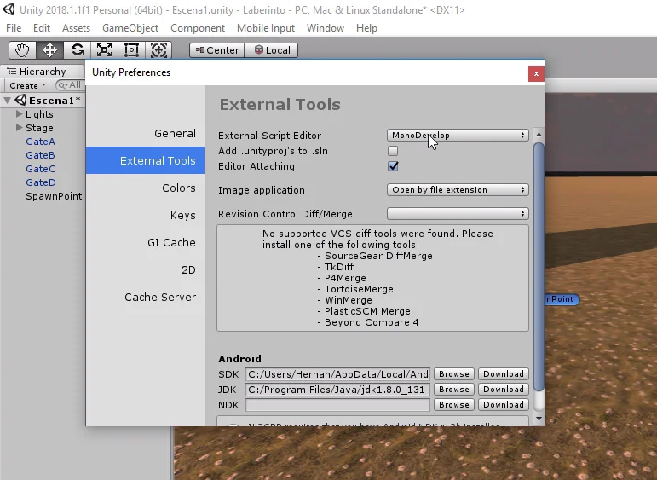Open the File menu
Image resolution: width=657 pixels, height=480 pixels.
click(14, 28)
